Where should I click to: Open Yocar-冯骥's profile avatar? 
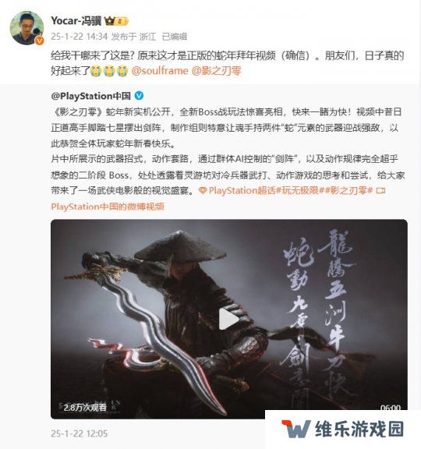[x=27, y=28]
